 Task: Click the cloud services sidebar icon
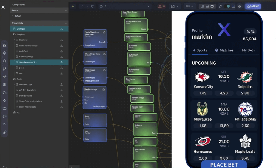tap(4, 93)
